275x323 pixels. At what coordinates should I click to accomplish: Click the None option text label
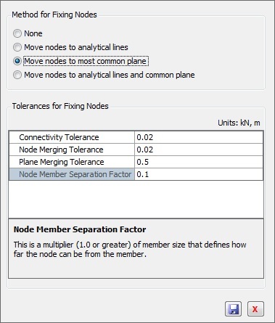[x=33, y=33]
